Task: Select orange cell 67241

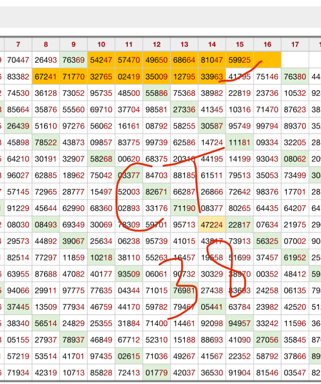Action: (46, 77)
